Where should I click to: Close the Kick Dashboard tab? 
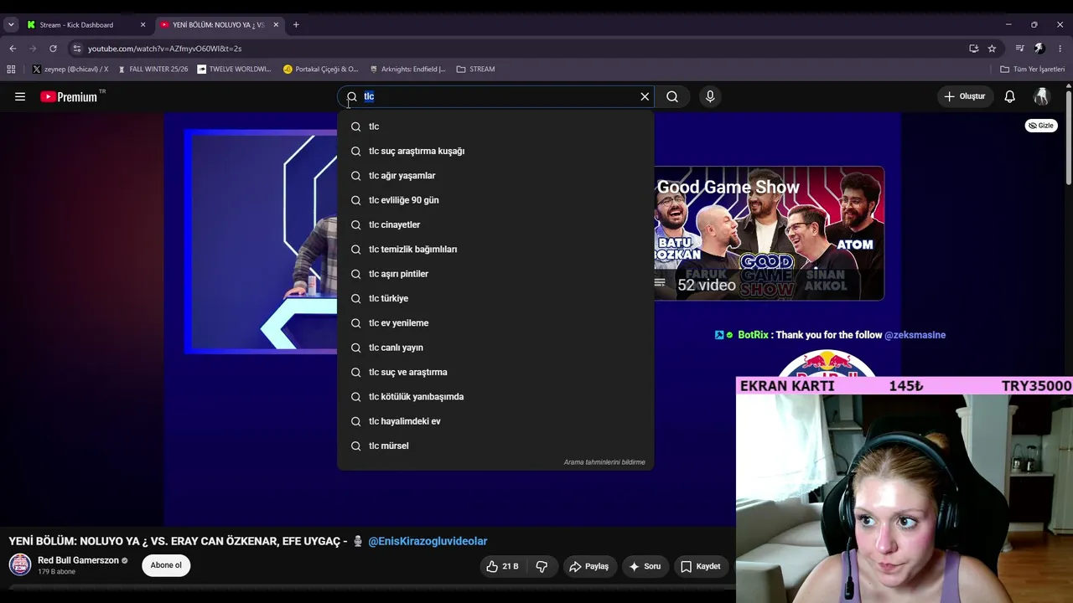coord(143,25)
